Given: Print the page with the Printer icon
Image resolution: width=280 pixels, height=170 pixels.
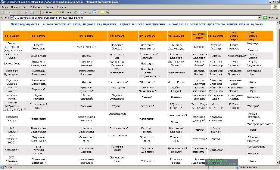Looking at the screenshot, I should coord(89,12).
